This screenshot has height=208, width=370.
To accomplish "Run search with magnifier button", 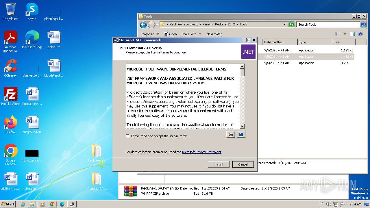I will pyautogui.click(x=363, y=25).
